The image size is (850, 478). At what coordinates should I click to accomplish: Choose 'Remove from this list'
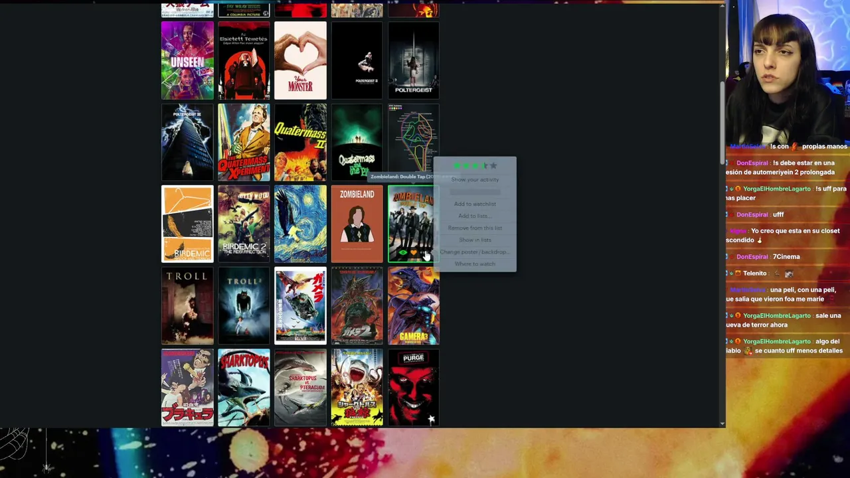pos(475,228)
